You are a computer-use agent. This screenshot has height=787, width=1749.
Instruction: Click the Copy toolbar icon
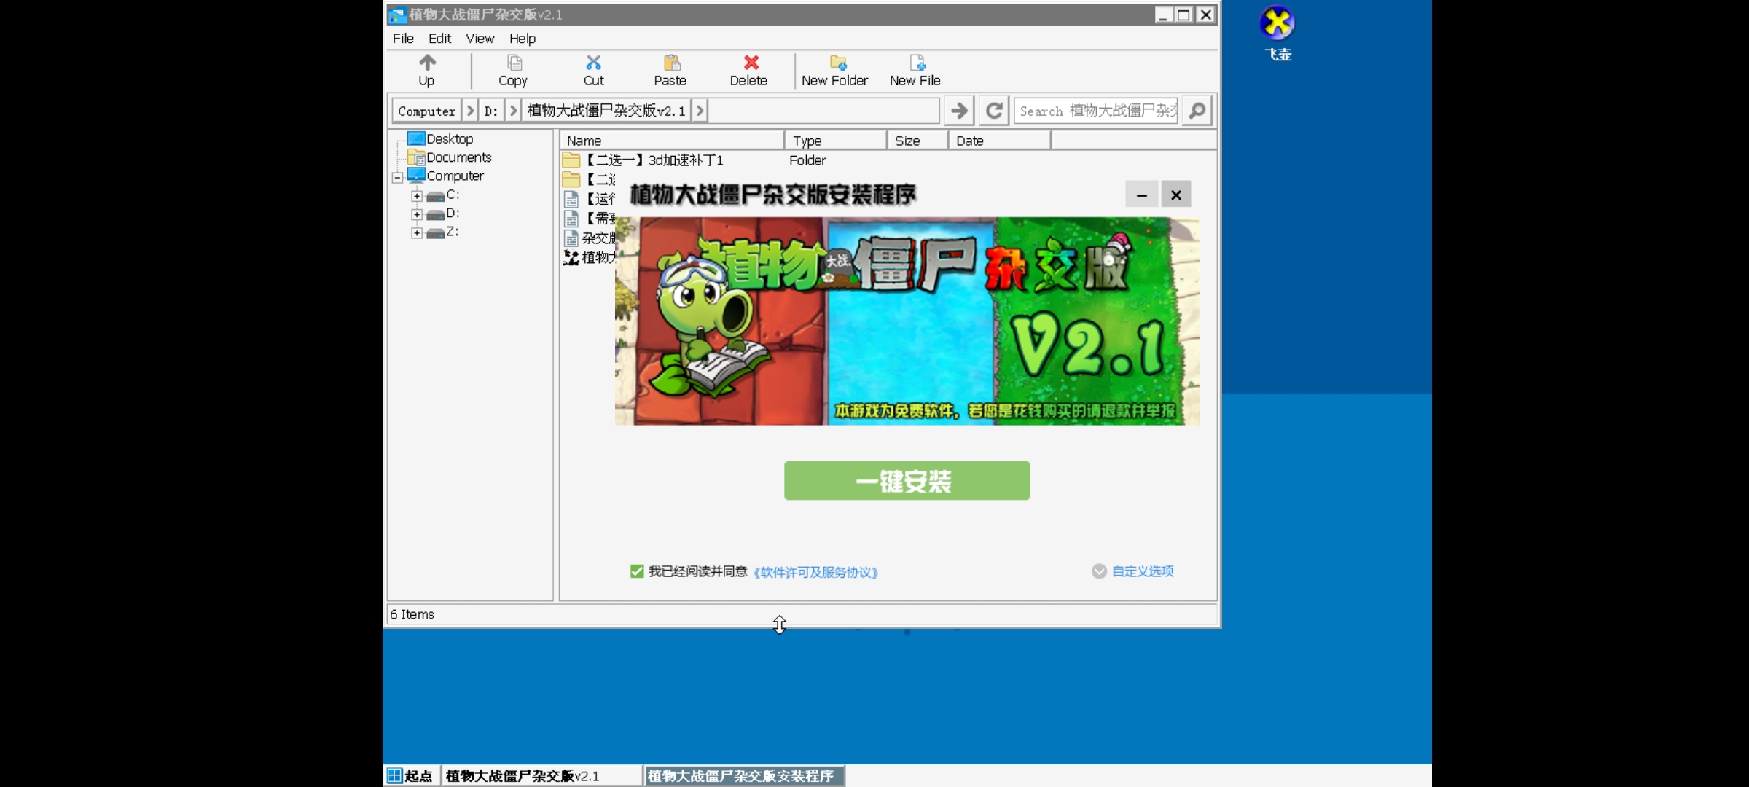point(514,63)
